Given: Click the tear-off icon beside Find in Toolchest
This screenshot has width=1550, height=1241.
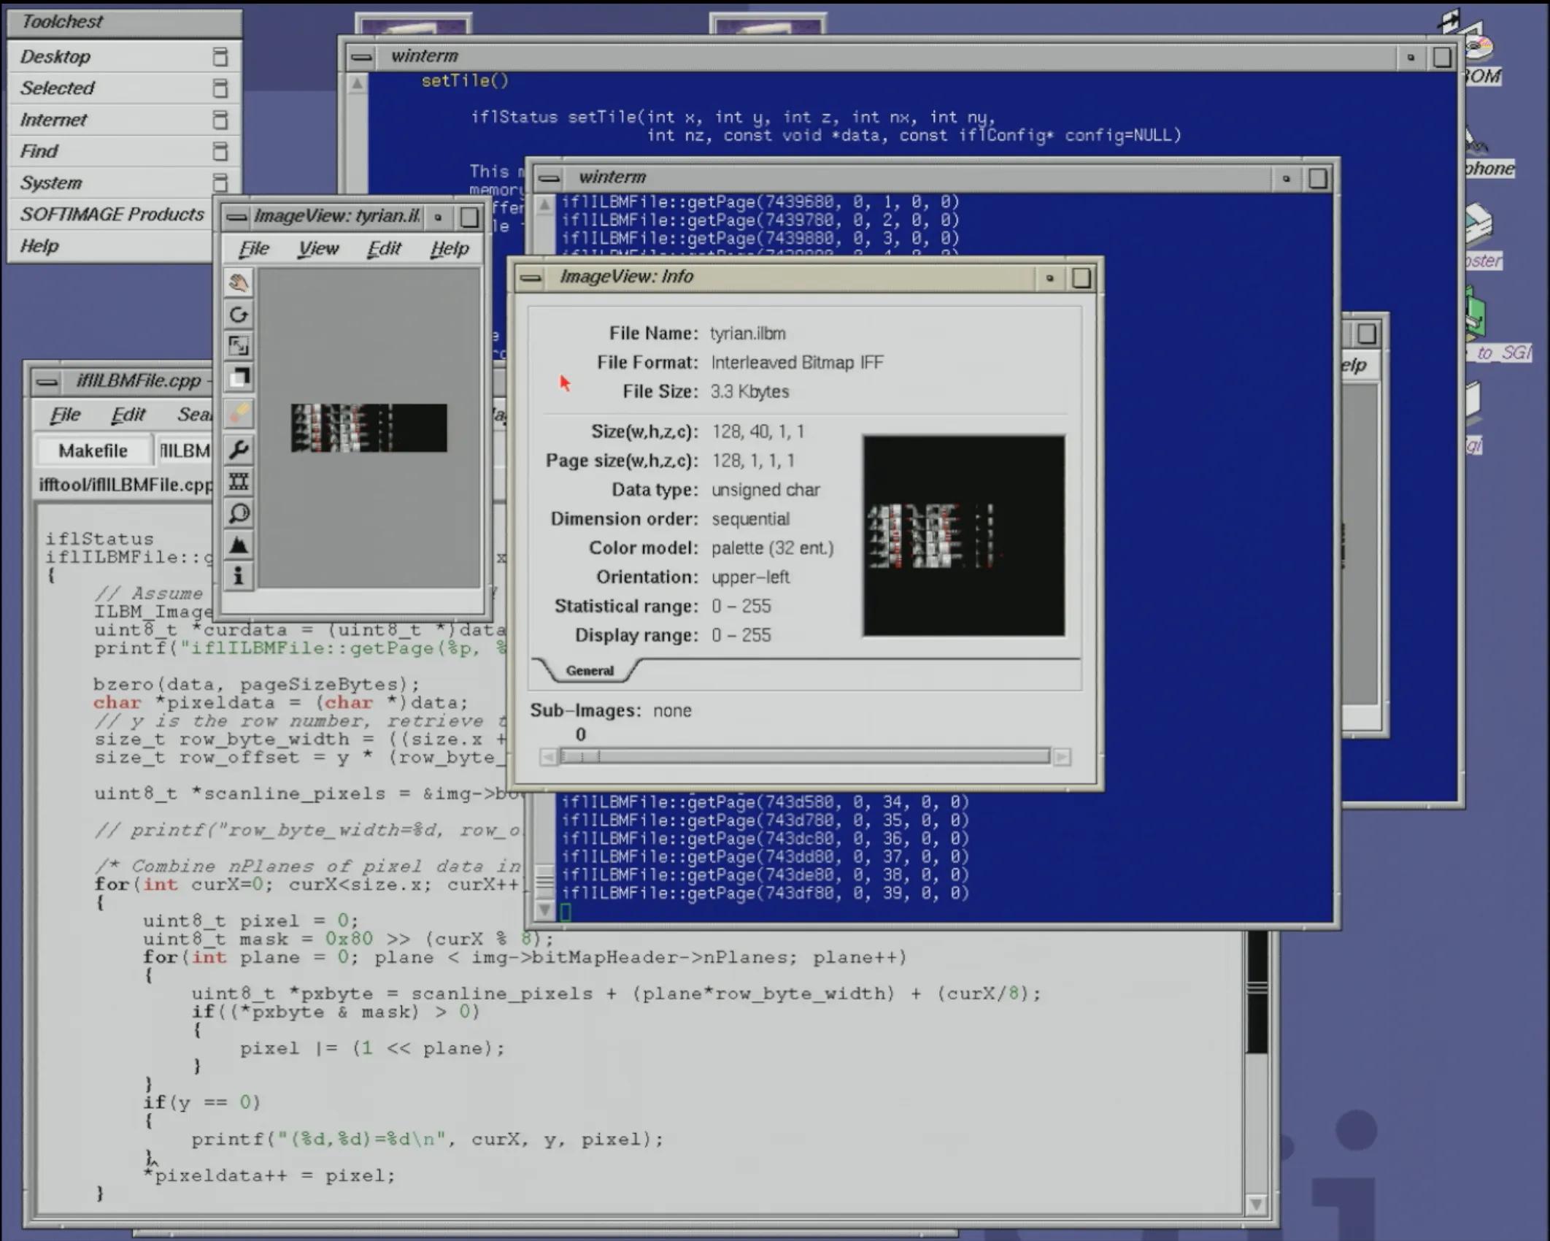Looking at the screenshot, I should tap(220, 151).
